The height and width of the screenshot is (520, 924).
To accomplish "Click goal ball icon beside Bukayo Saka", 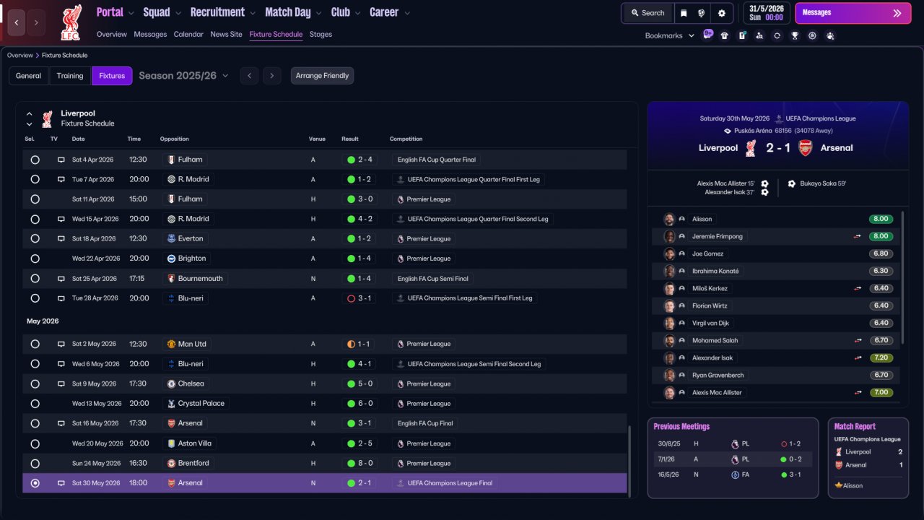I will point(792,183).
